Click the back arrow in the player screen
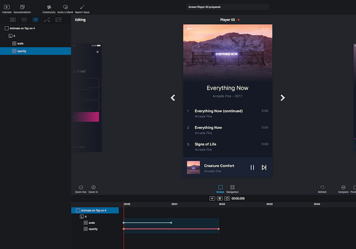356x249 pixels. [x=190, y=28]
